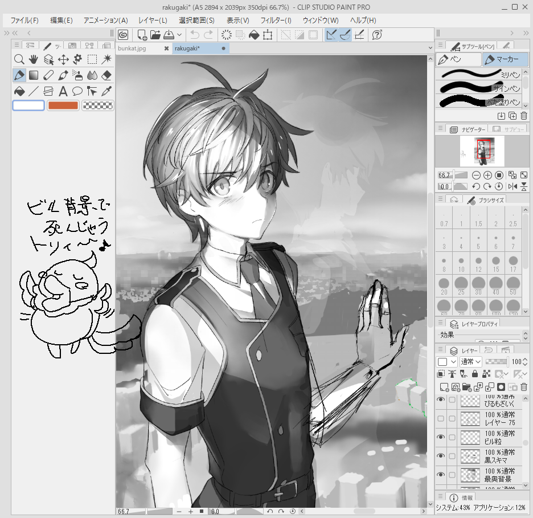Screen dimensions: 533x518
Task: Select the rectangular Selection marquee tool
Action: [x=92, y=59]
